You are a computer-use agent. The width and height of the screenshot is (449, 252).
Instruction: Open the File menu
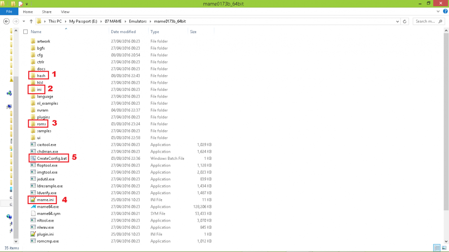[x=9, y=12]
